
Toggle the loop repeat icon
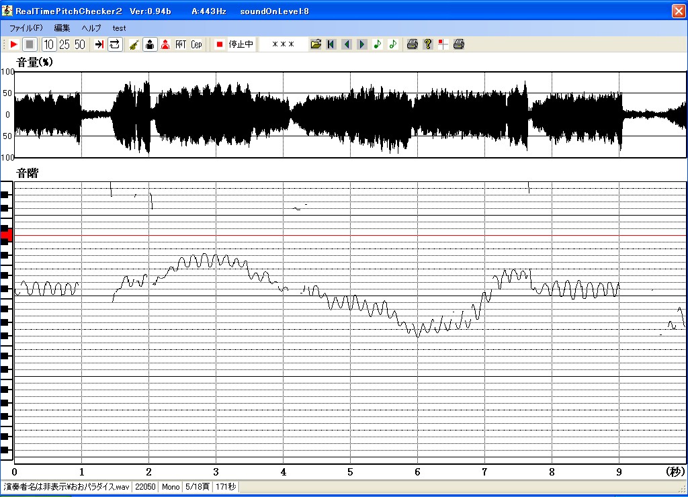[114, 44]
